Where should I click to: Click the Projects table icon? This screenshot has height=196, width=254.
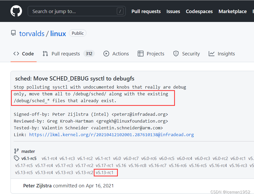(x=140, y=54)
